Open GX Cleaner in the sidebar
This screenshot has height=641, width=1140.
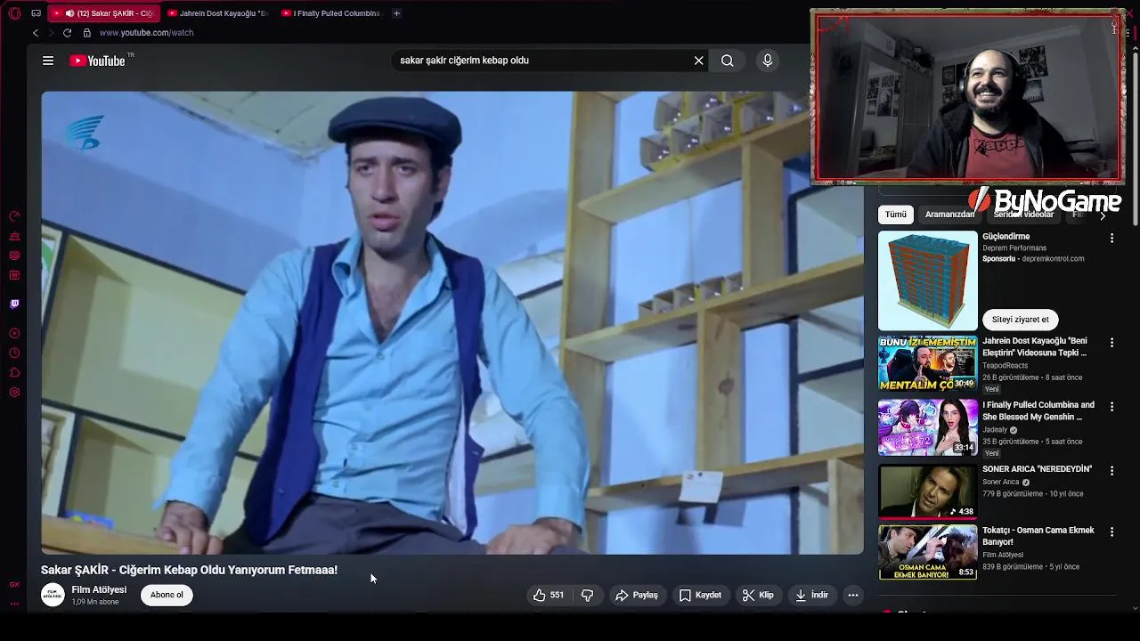14,236
